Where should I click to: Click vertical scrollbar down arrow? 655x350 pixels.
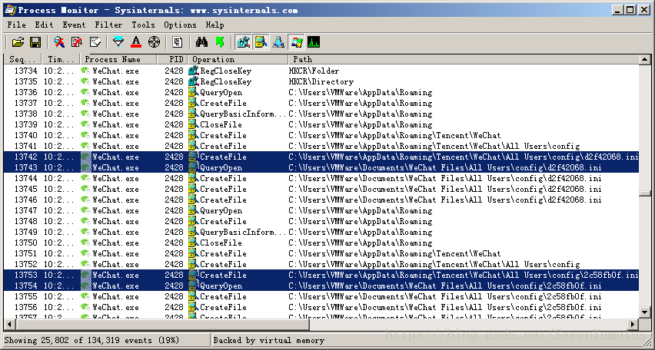pos(645,313)
